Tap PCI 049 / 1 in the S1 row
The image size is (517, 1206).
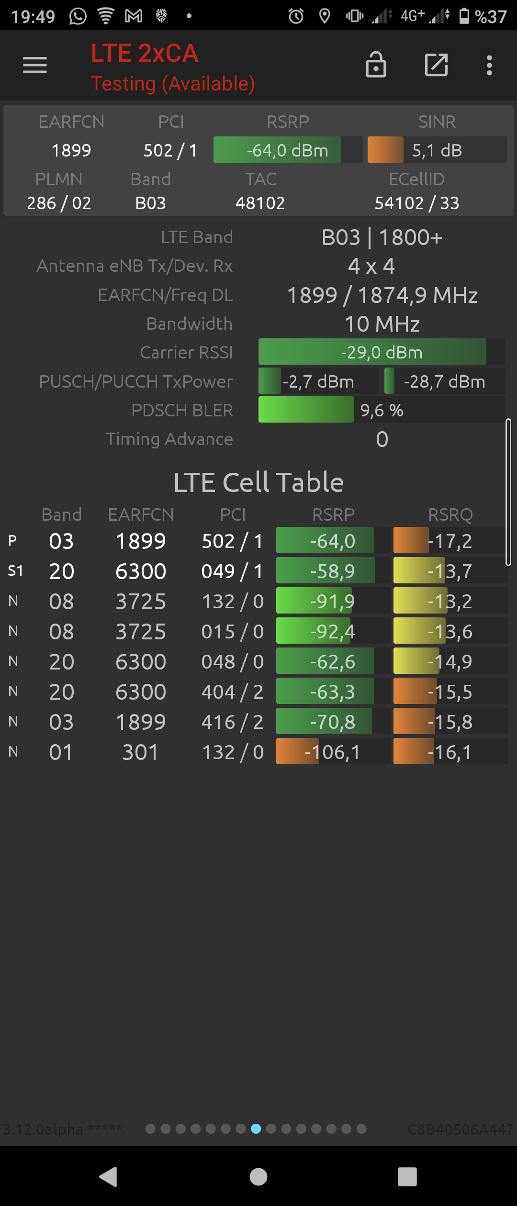point(233,571)
